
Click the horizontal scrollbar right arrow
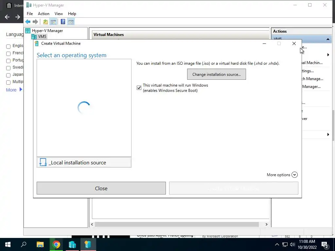pyautogui.click(x=266, y=224)
